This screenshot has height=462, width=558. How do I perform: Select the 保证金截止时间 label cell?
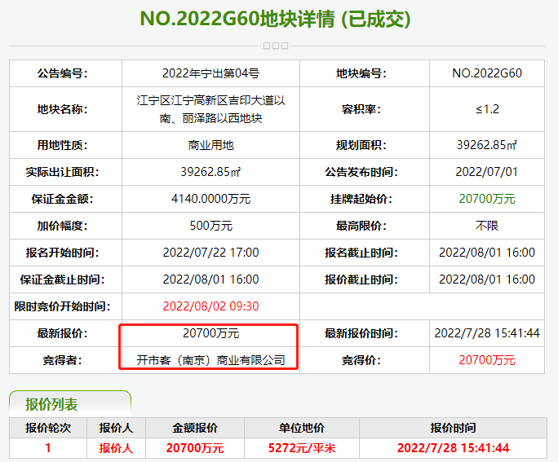click(65, 279)
